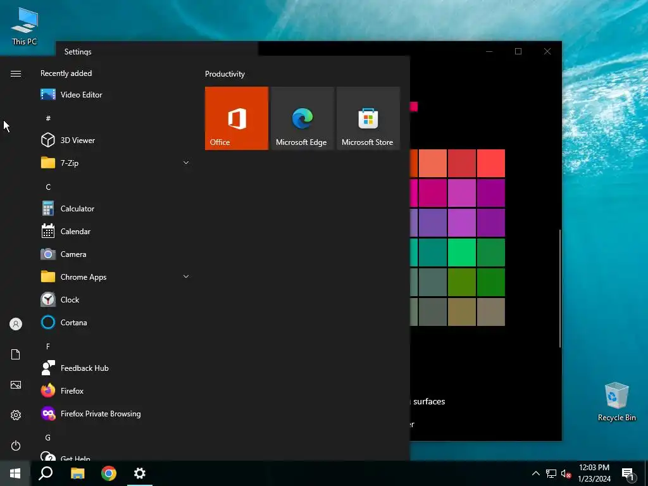Click the Office tile
The width and height of the screenshot is (648, 486).
pyautogui.click(x=237, y=118)
